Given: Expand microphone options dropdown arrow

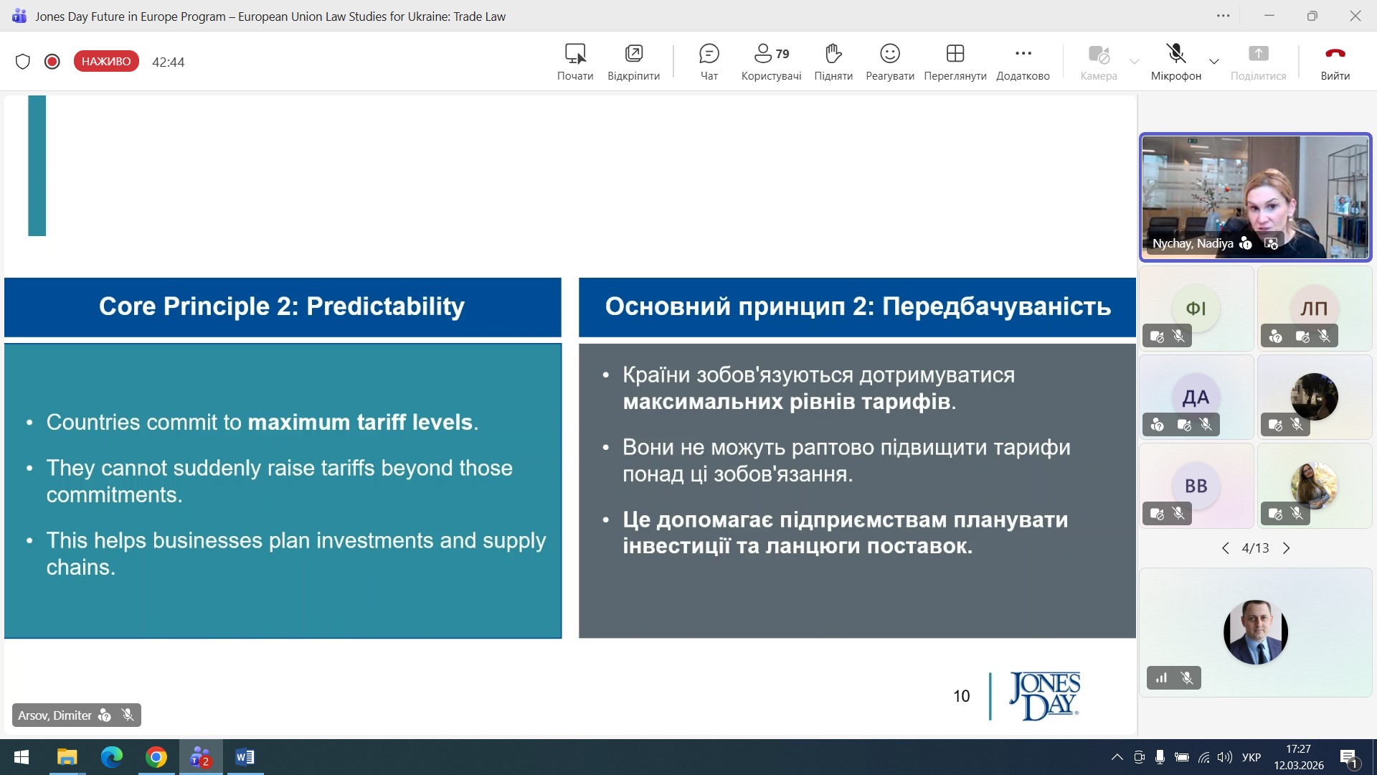Looking at the screenshot, I should tap(1213, 62).
